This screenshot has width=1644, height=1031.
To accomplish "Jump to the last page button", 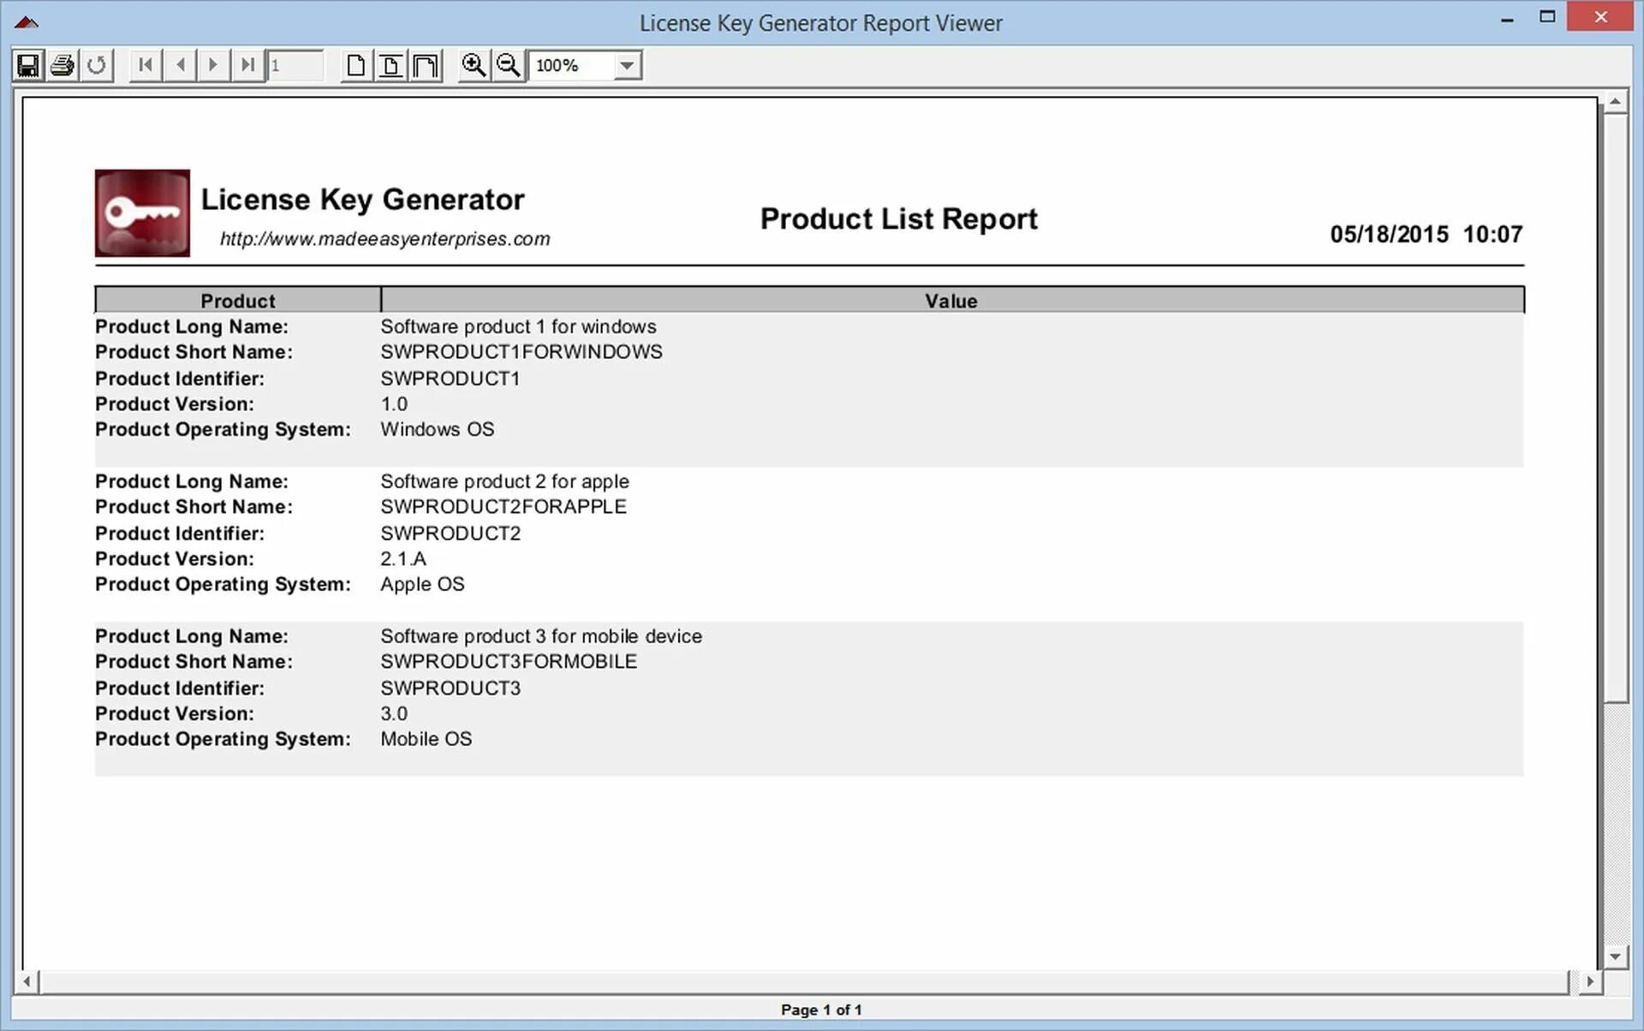I will [x=247, y=65].
